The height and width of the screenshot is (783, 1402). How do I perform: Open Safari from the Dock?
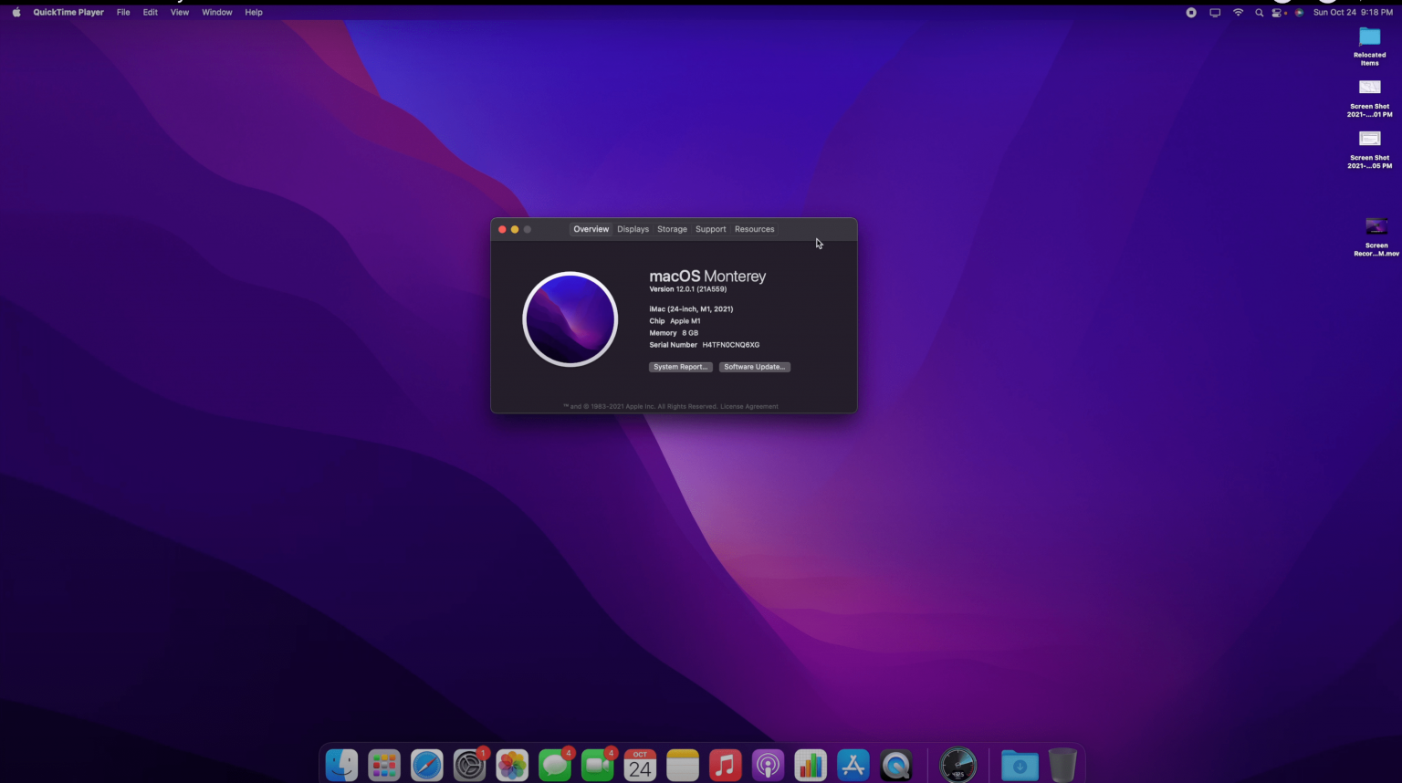pyautogui.click(x=427, y=765)
